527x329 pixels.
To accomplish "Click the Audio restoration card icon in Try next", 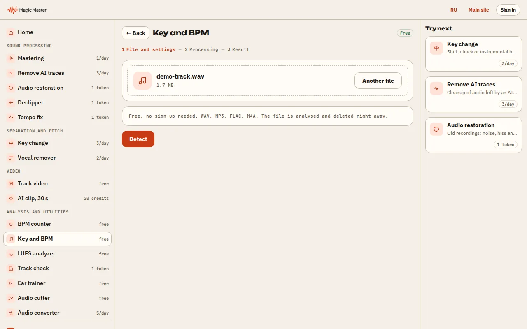I will pyautogui.click(x=436, y=129).
